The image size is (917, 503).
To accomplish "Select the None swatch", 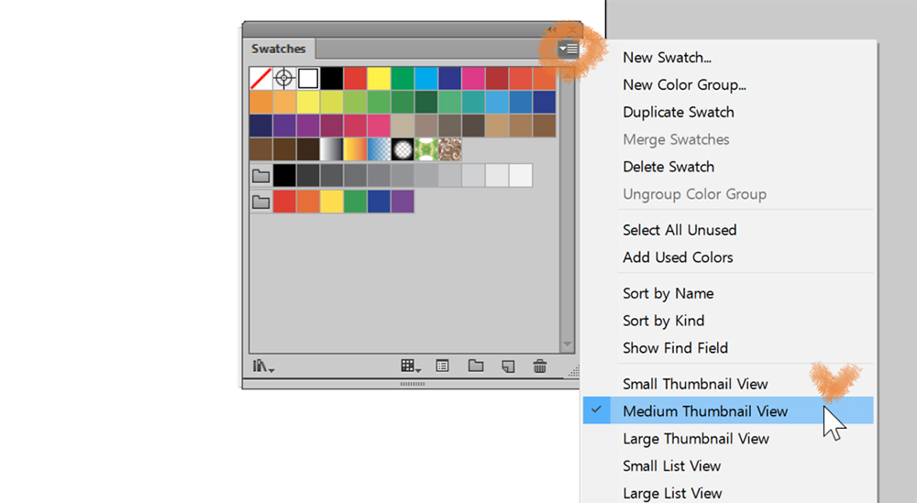I will [x=260, y=78].
